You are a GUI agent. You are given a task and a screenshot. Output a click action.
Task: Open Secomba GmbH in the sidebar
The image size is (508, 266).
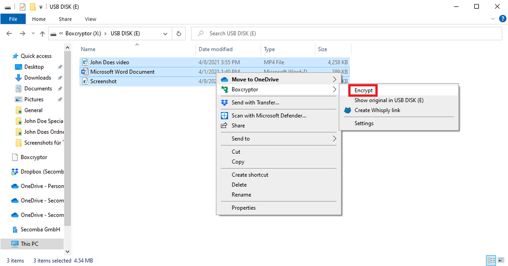40,230
